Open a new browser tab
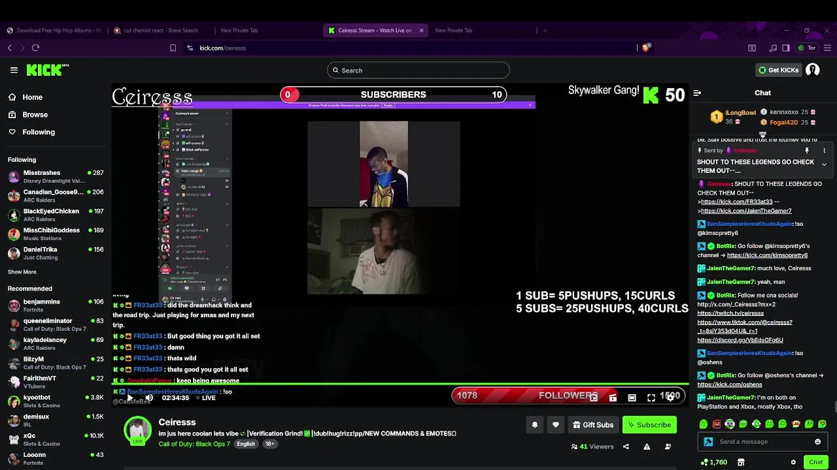This screenshot has height=470, width=837. tap(545, 30)
